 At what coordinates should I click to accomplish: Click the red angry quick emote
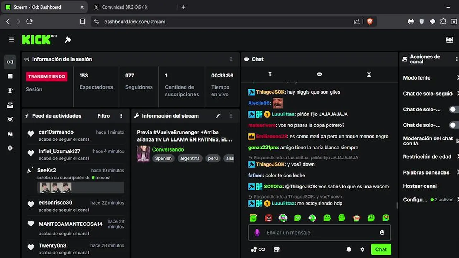coord(268,218)
